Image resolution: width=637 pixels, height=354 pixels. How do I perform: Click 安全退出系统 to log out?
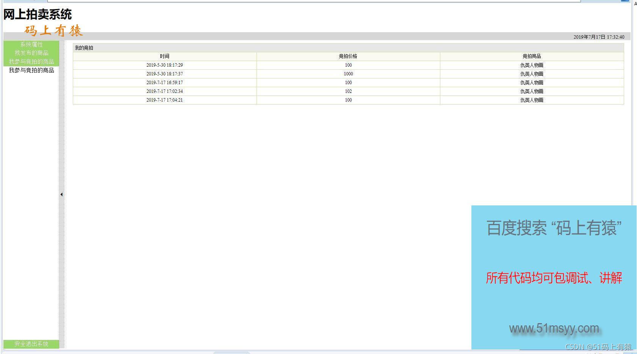coord(31,344)
